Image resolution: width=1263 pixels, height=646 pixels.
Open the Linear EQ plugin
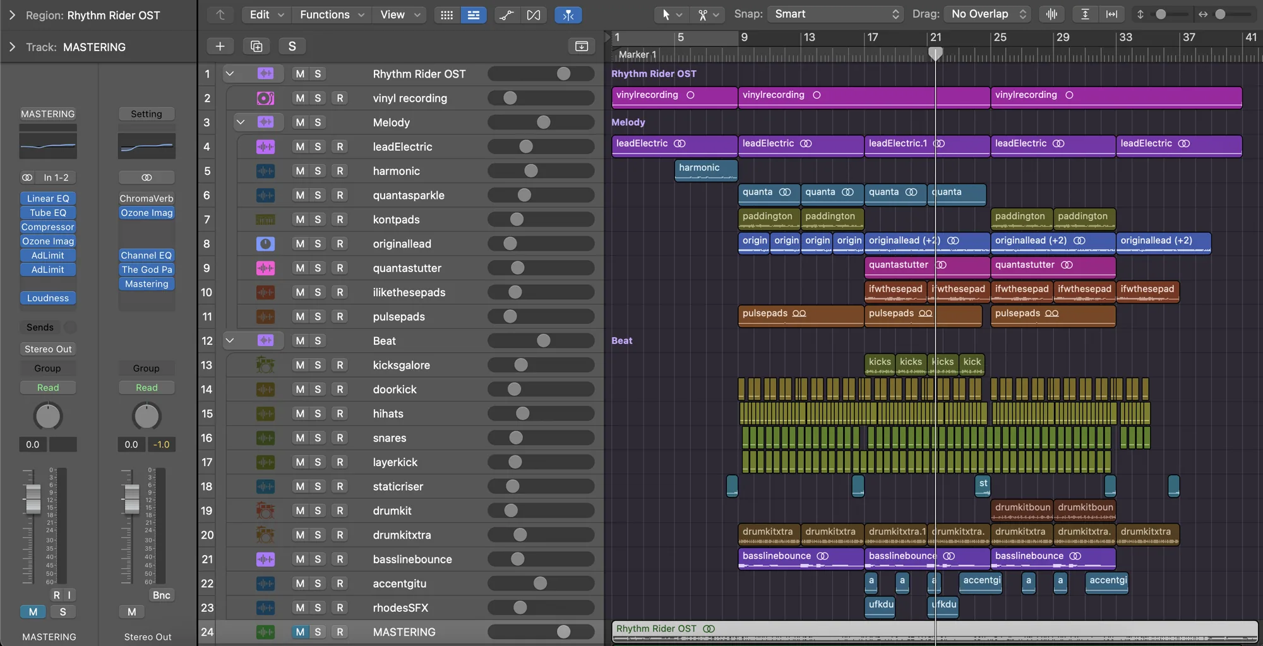(x=48, y=198)
